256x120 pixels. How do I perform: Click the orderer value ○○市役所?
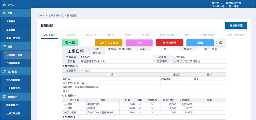[178, 57]
